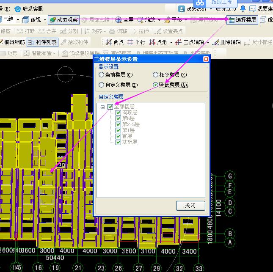Toggle the 首层 floor checkbox

click(x=118, y=136)
